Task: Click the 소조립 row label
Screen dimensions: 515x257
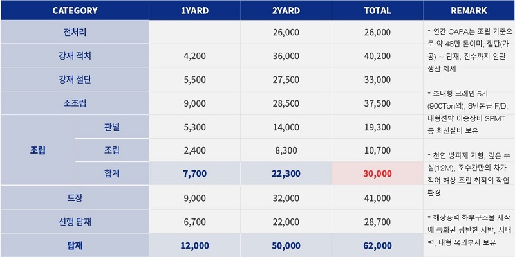Action: click(x=75, y=103)
